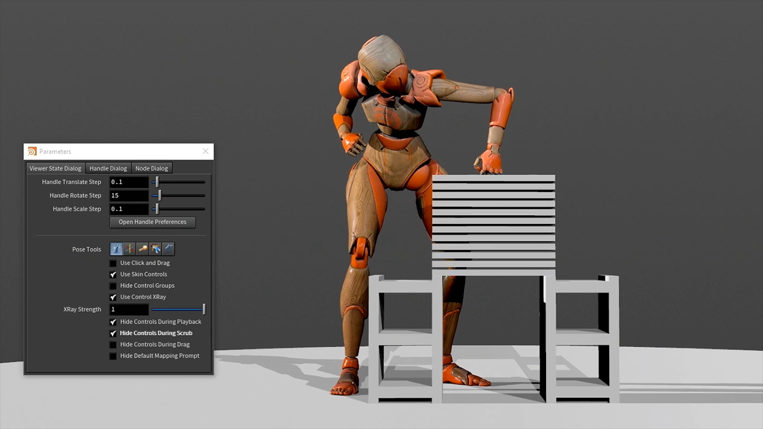Switch to the Handle Dialog tab
Image resolution: width=763 pixels, height=429 pixels.
click(108, 169)
